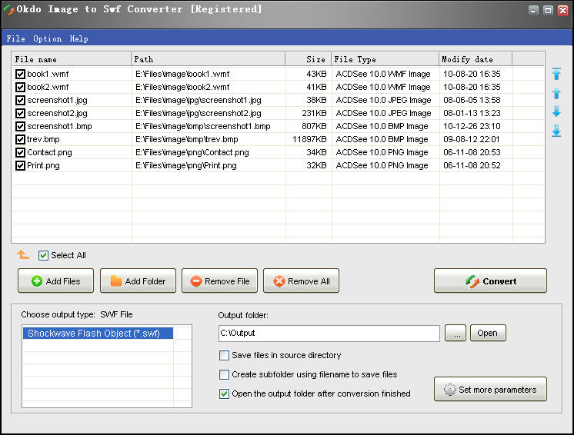This screenshot has width=574, height=435.
Task: Click the Output folder path field
Action: 329,334
